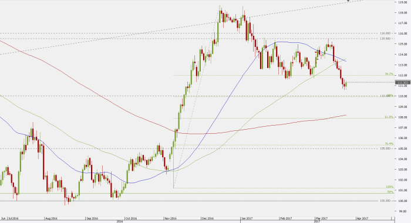The height and width of the screenshot is (223, 411).
Task: Select the 100% Fibonacci level label
Action: point(390,187)
